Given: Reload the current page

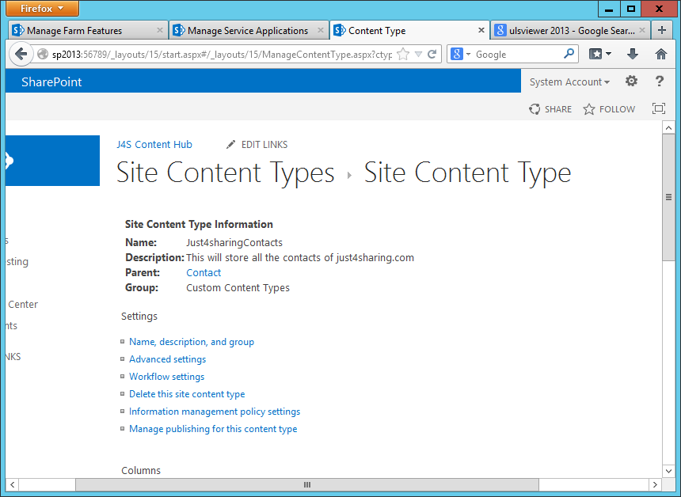Looking at the screenshot, I should pyautogui.click(x=432, y=55).
